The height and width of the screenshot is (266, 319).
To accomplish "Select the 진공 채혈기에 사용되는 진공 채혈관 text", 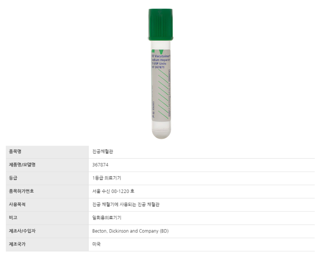I will point(126,205).
